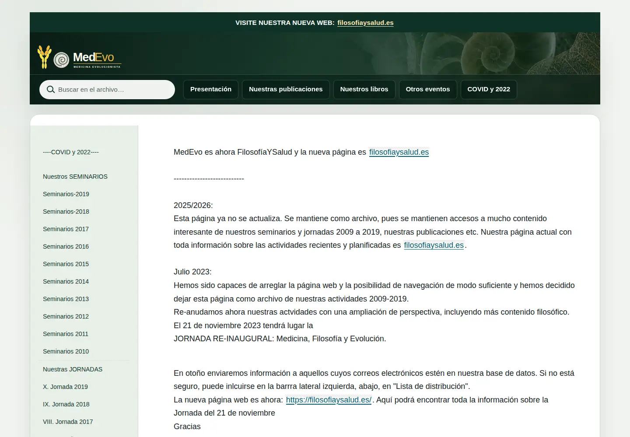Click the '2025/2026:' heading text
630x437 pixels.
(193, 205)
